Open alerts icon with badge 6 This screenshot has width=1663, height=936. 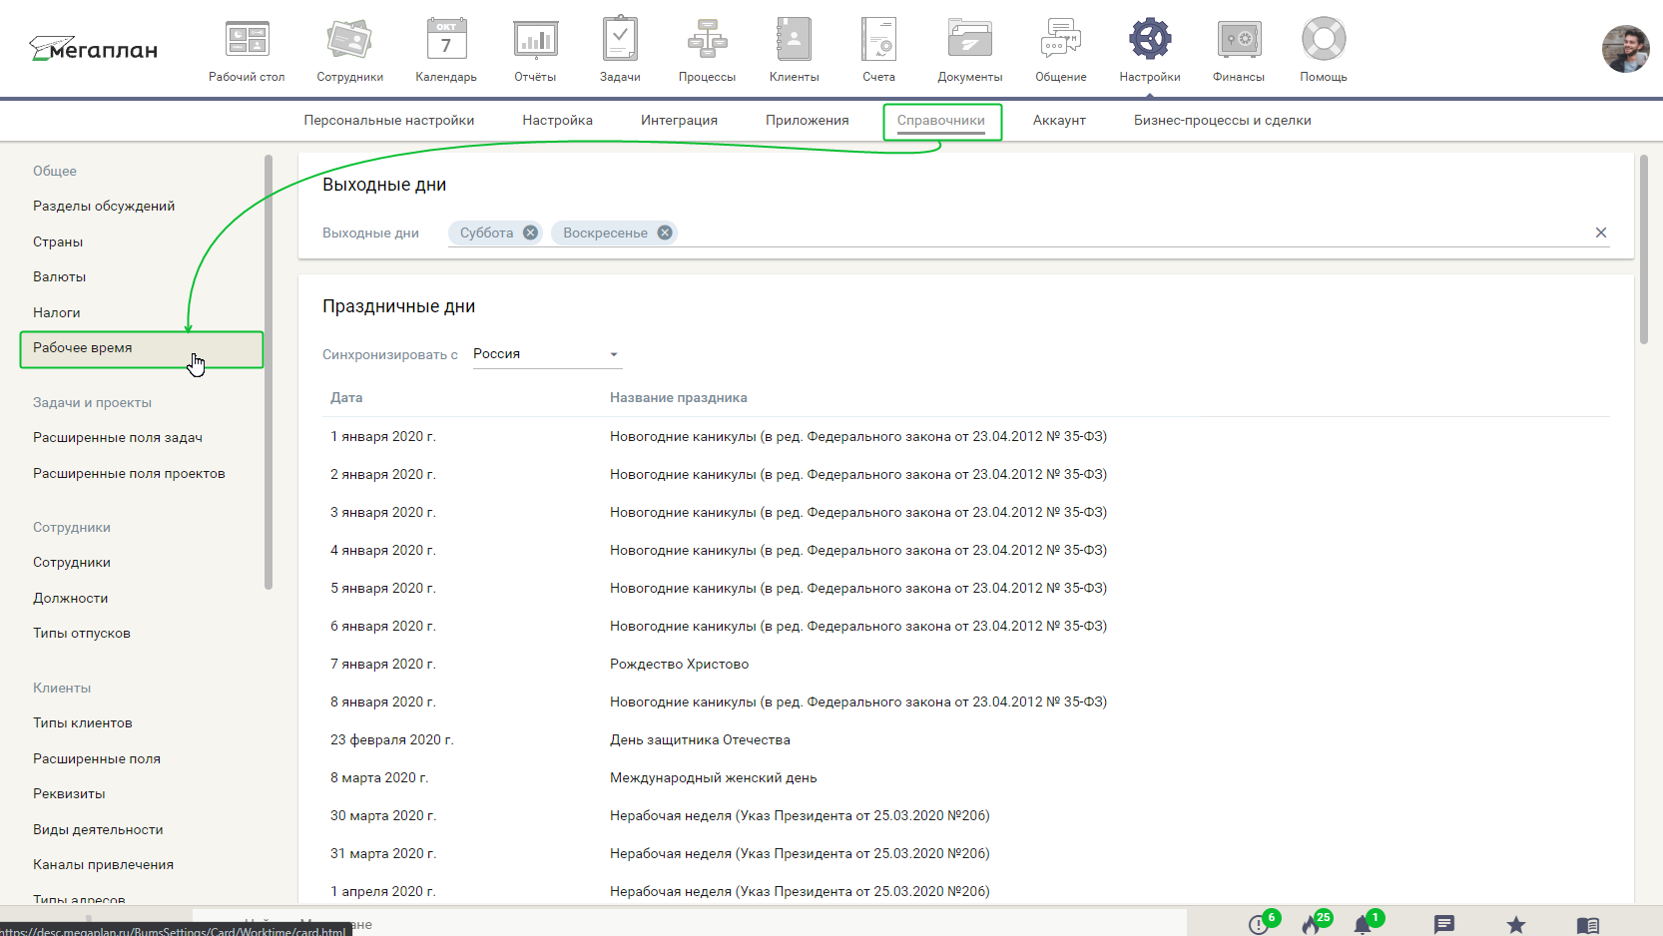coord(1261,923)
